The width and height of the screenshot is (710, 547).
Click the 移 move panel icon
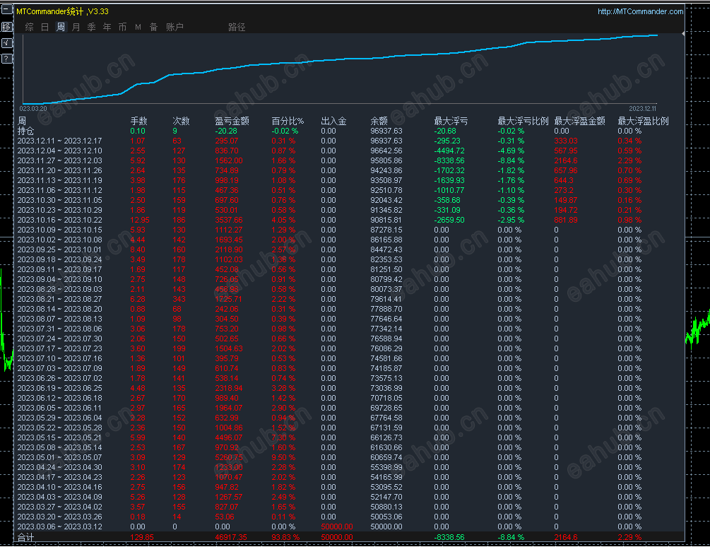pyautogui.click(x=6, y=27)
